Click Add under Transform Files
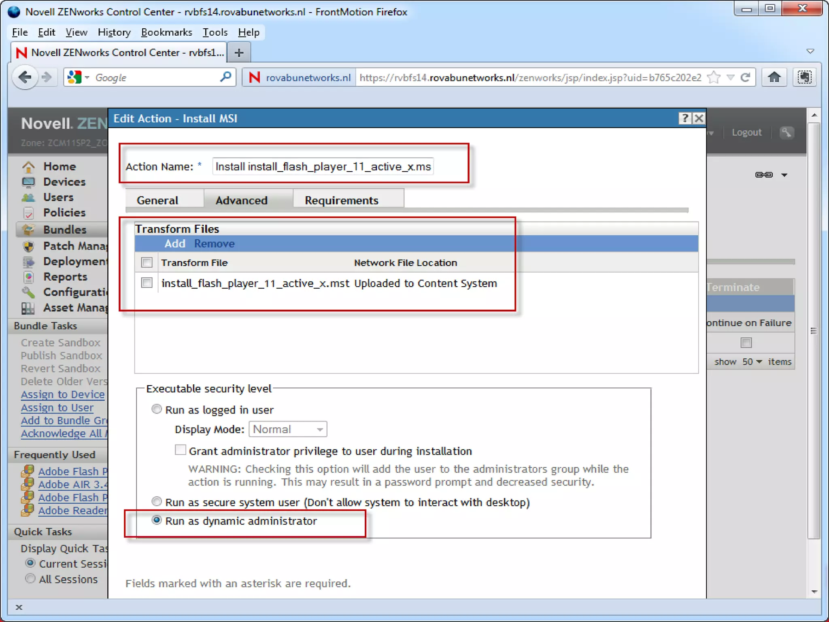Screen dimensions: 829x622 (174, 243)
